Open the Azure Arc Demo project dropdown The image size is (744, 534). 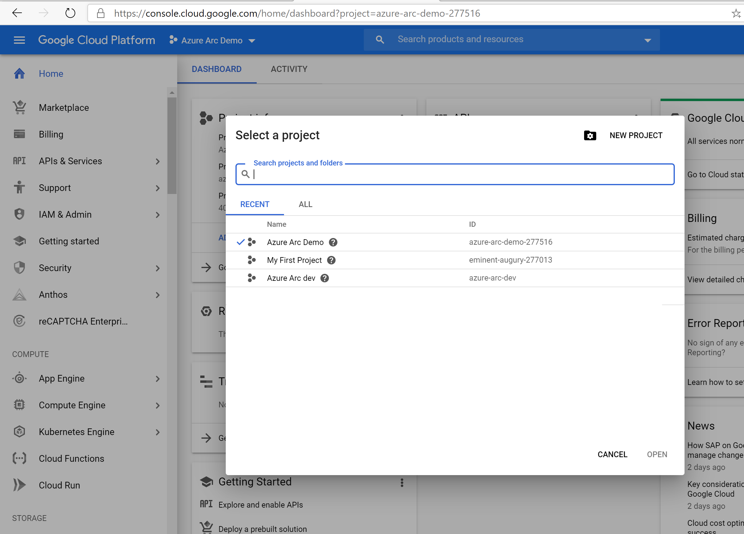[x=212, y=40]
